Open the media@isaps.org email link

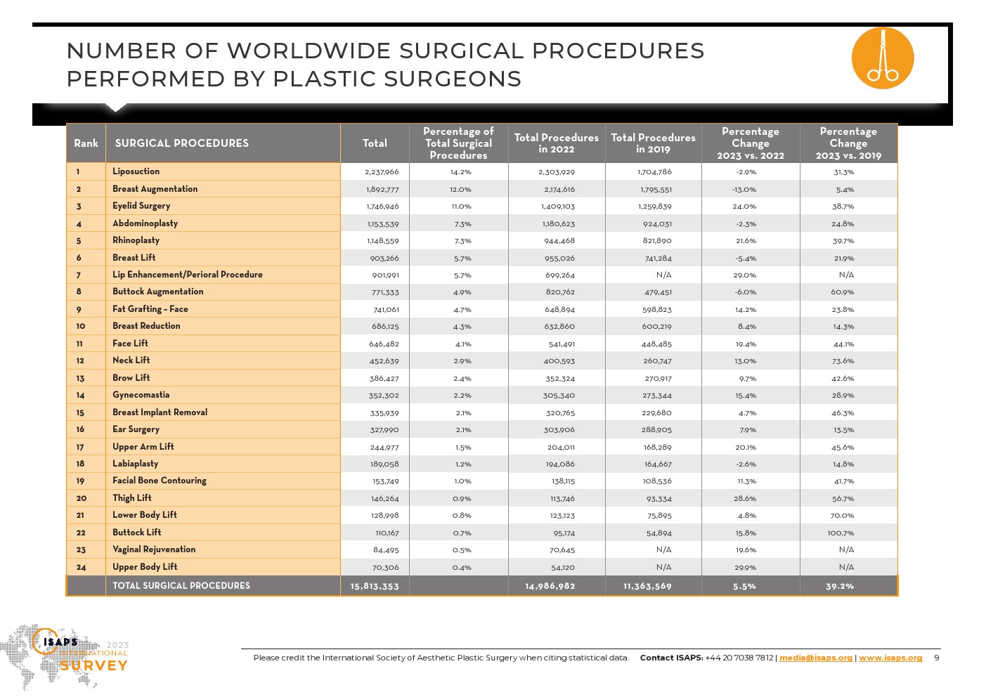pos(815,658)
